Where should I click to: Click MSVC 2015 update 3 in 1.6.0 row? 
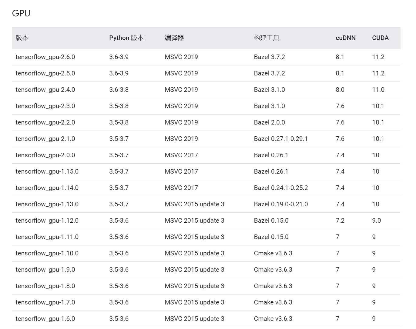[194, 319]
